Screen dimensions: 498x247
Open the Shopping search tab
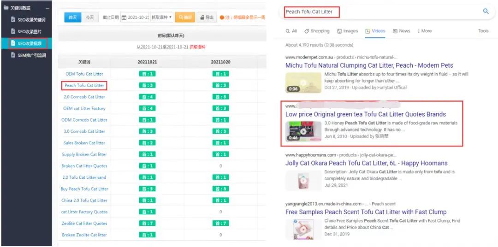tap(317, 31)
